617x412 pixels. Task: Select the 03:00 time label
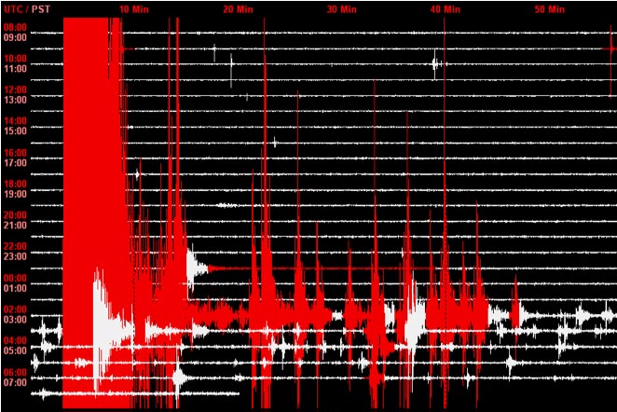(15, 319)
